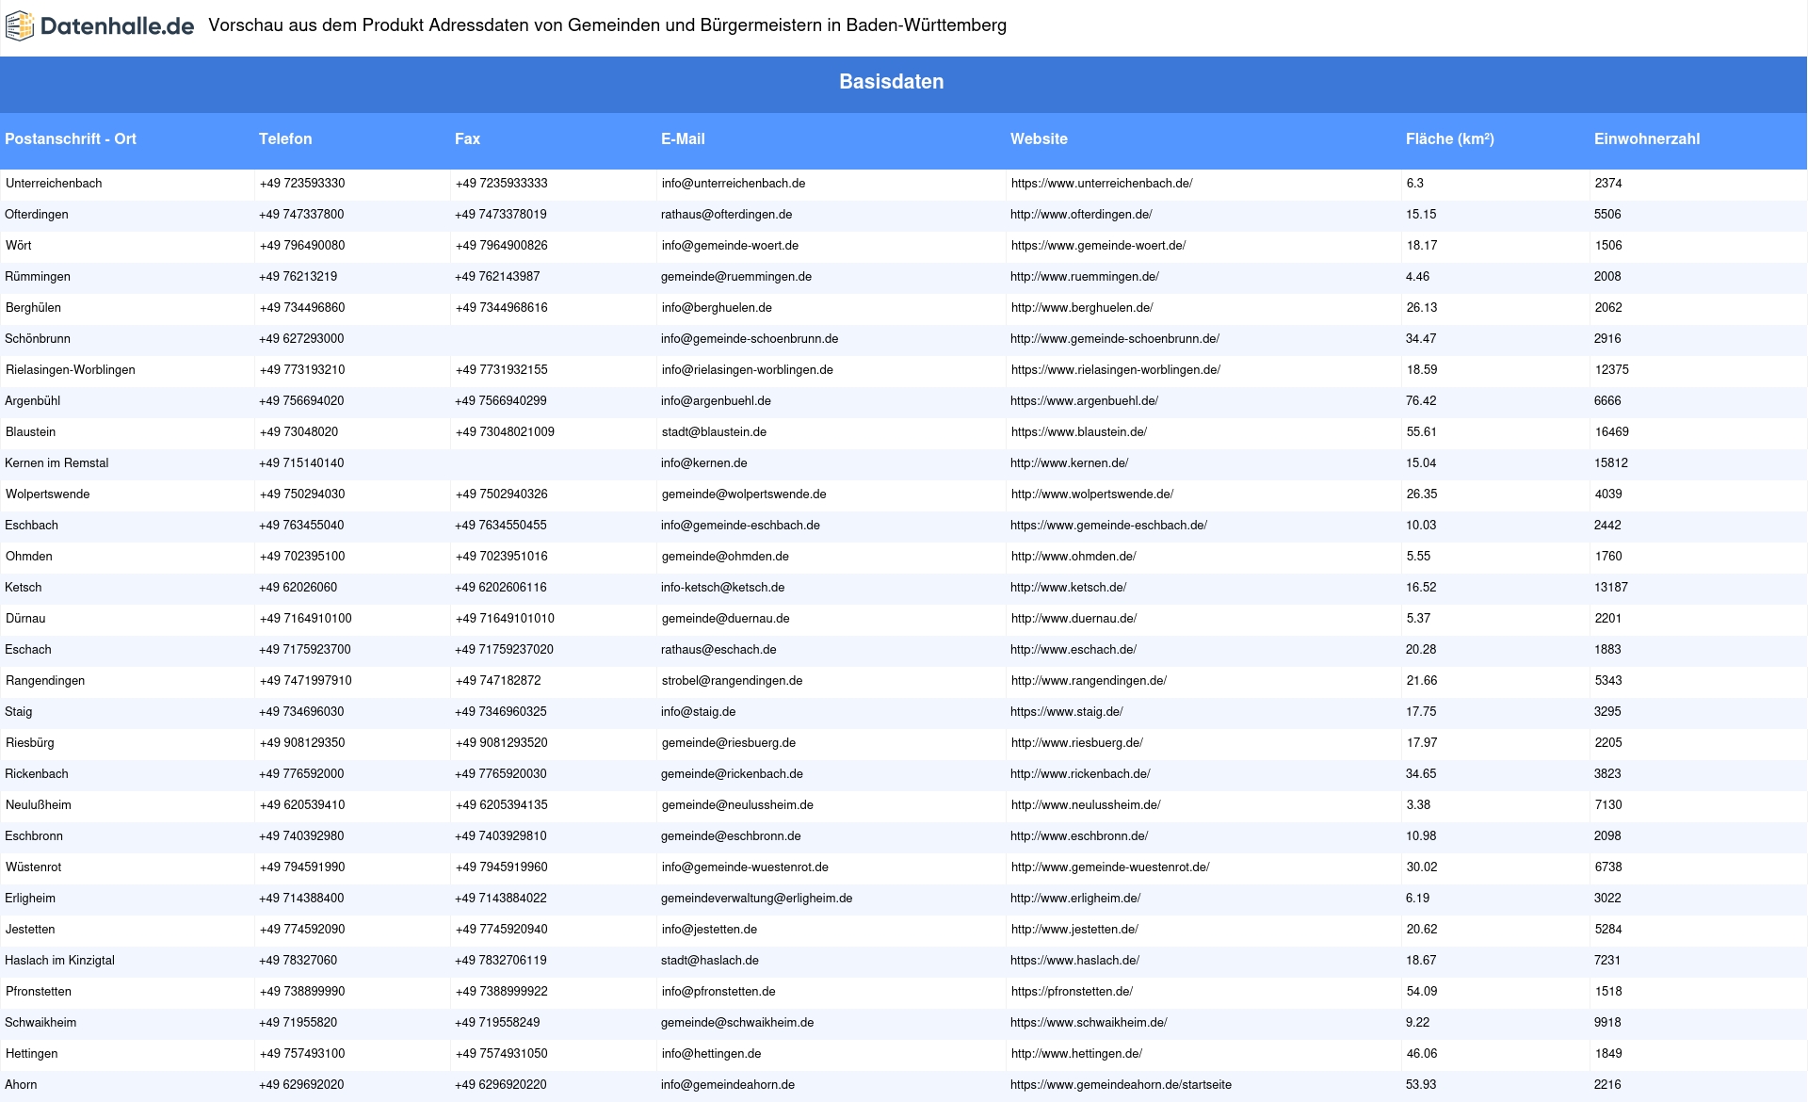
Task: Click the Vorschau Adressdaten page title
Action: pos(607,25)
